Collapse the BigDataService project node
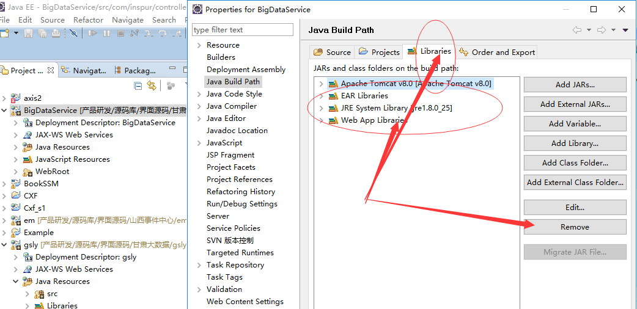 (x=4, y=111)
